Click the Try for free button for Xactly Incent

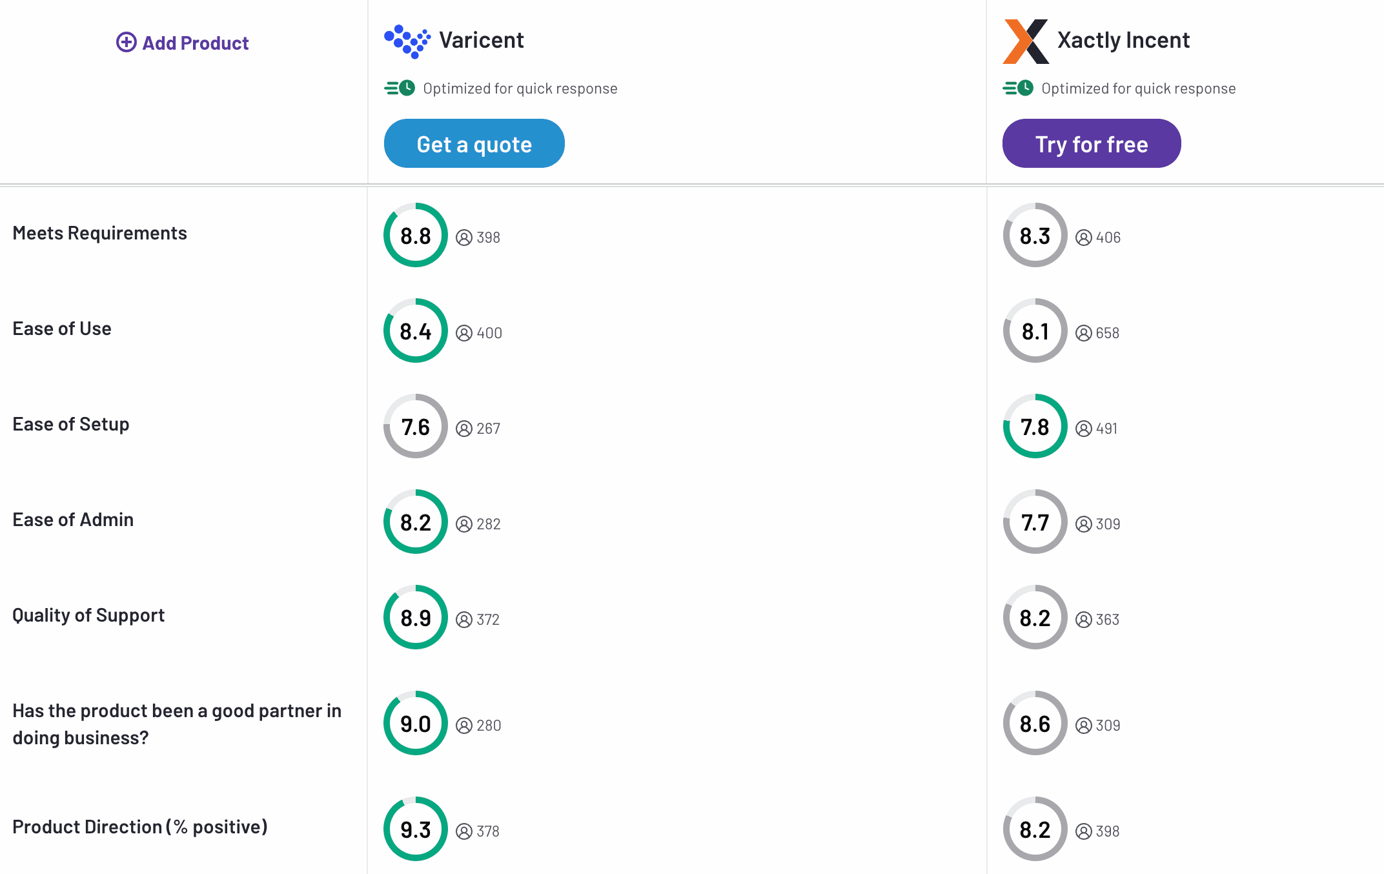[x=1091, y=143]
